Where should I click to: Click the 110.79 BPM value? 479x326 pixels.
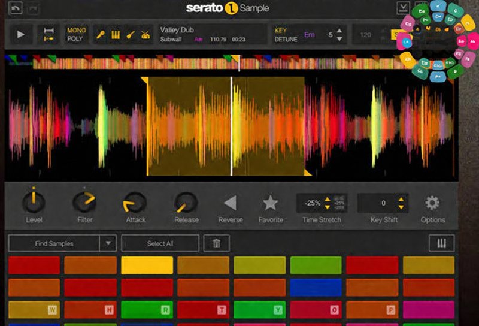[x=218, y=39]
